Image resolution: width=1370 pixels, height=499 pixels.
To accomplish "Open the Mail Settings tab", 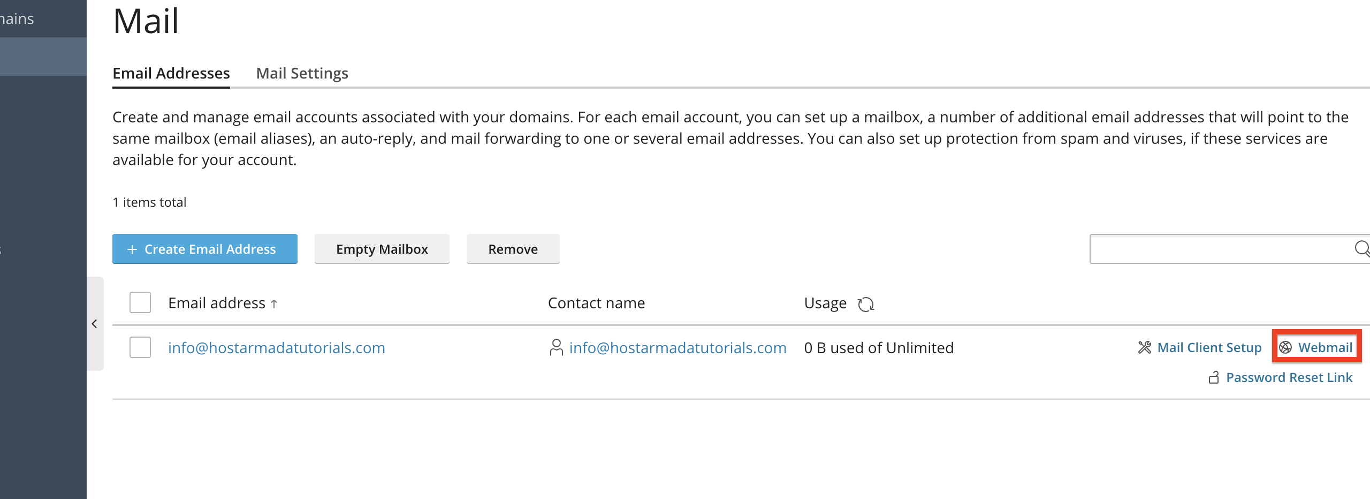I will 302,73.
